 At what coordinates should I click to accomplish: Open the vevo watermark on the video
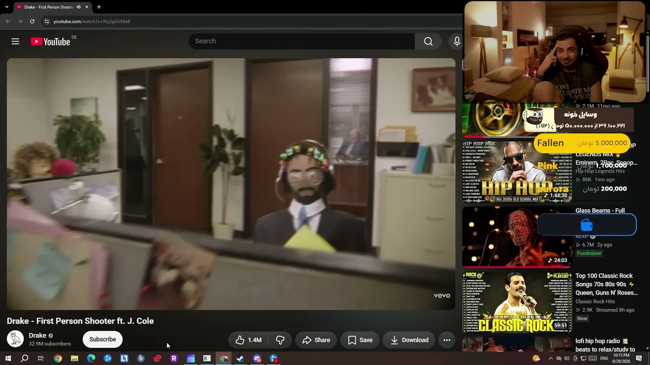[442, 296]
